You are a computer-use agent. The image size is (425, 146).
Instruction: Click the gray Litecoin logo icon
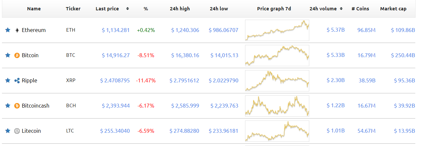point(17,131)
